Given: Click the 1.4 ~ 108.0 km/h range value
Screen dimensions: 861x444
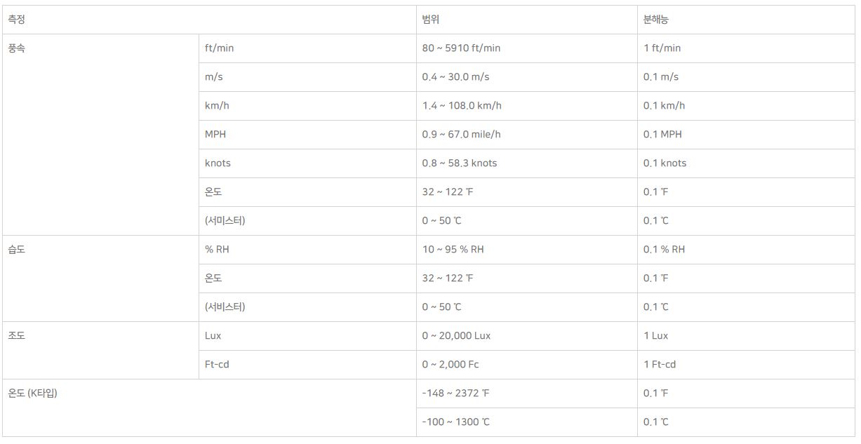Looking at the screenshot, I should click(x=462, y=106).
